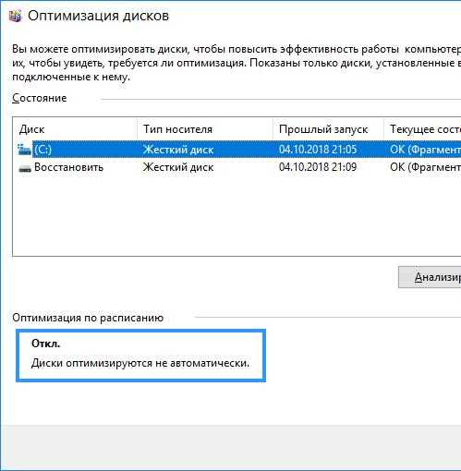Click the 04.10.2018 21:09 last run cell

tap(318, 167)
